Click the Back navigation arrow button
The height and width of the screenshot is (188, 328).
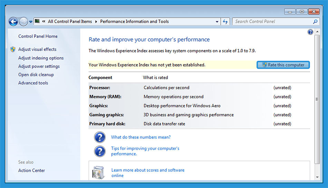point(13,21)
